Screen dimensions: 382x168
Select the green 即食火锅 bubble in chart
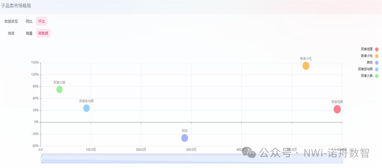tap(59, 90)
